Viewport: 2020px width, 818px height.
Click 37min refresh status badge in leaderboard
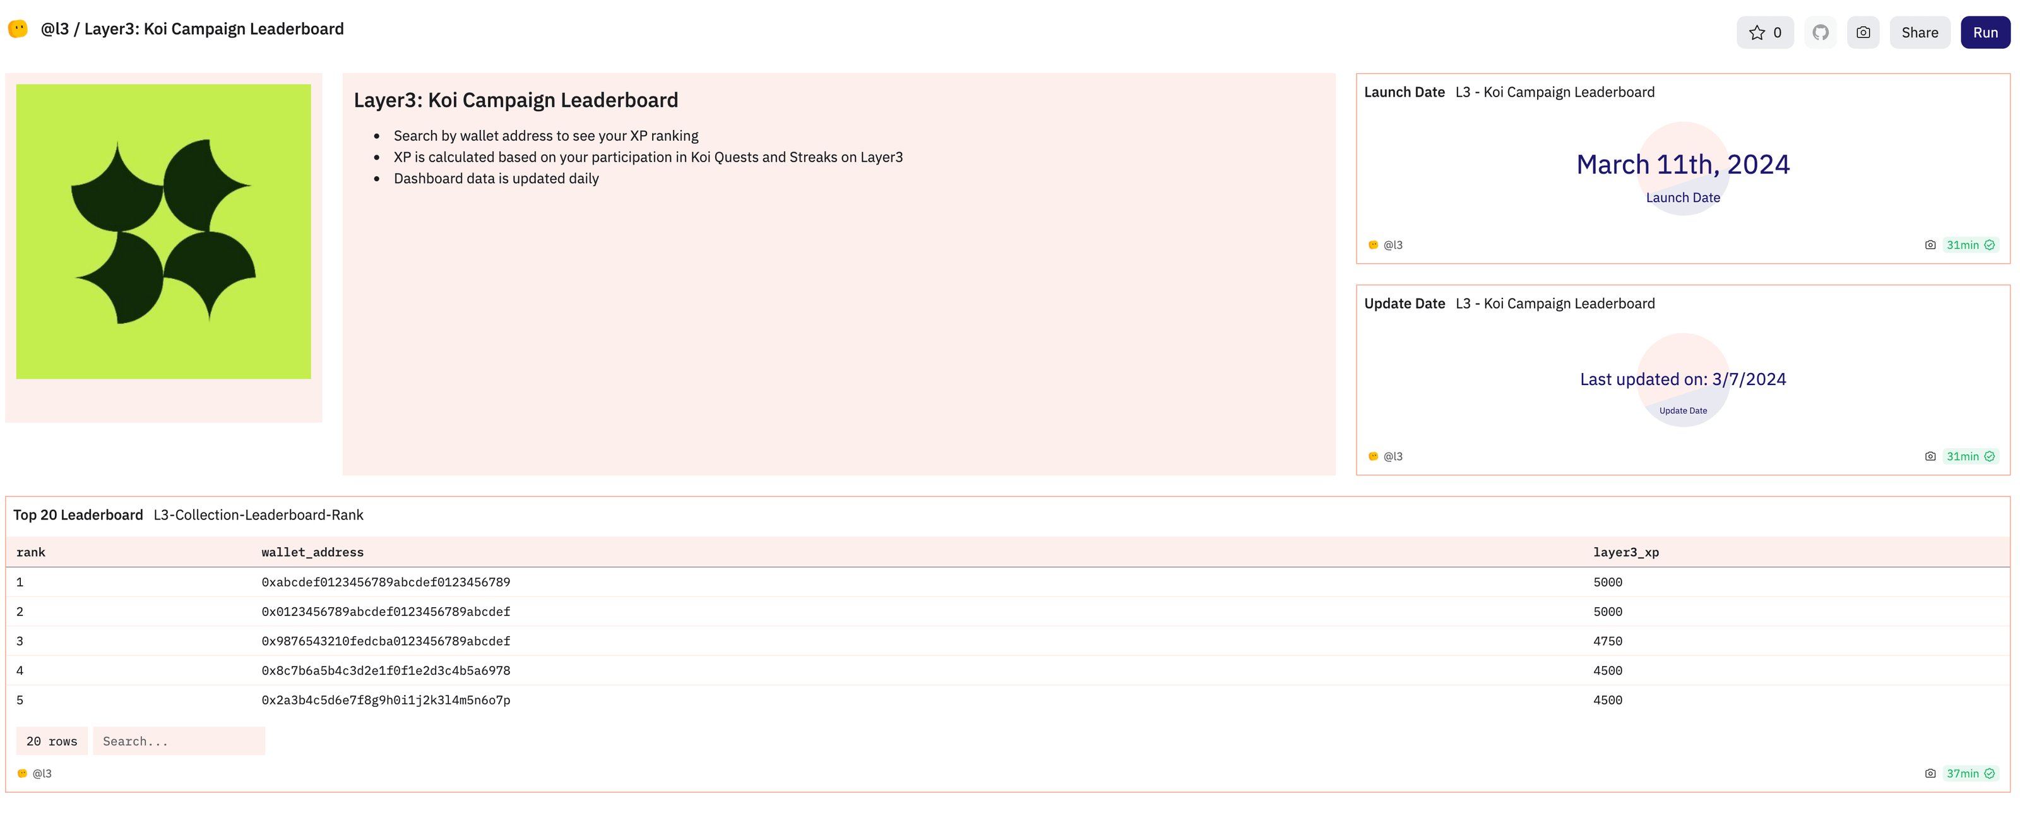1969,773
